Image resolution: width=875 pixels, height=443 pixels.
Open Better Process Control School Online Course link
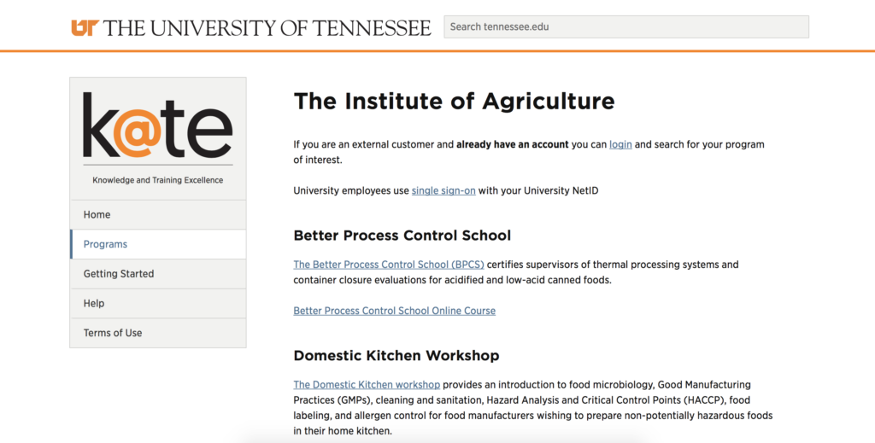click(x=395, y=311)
